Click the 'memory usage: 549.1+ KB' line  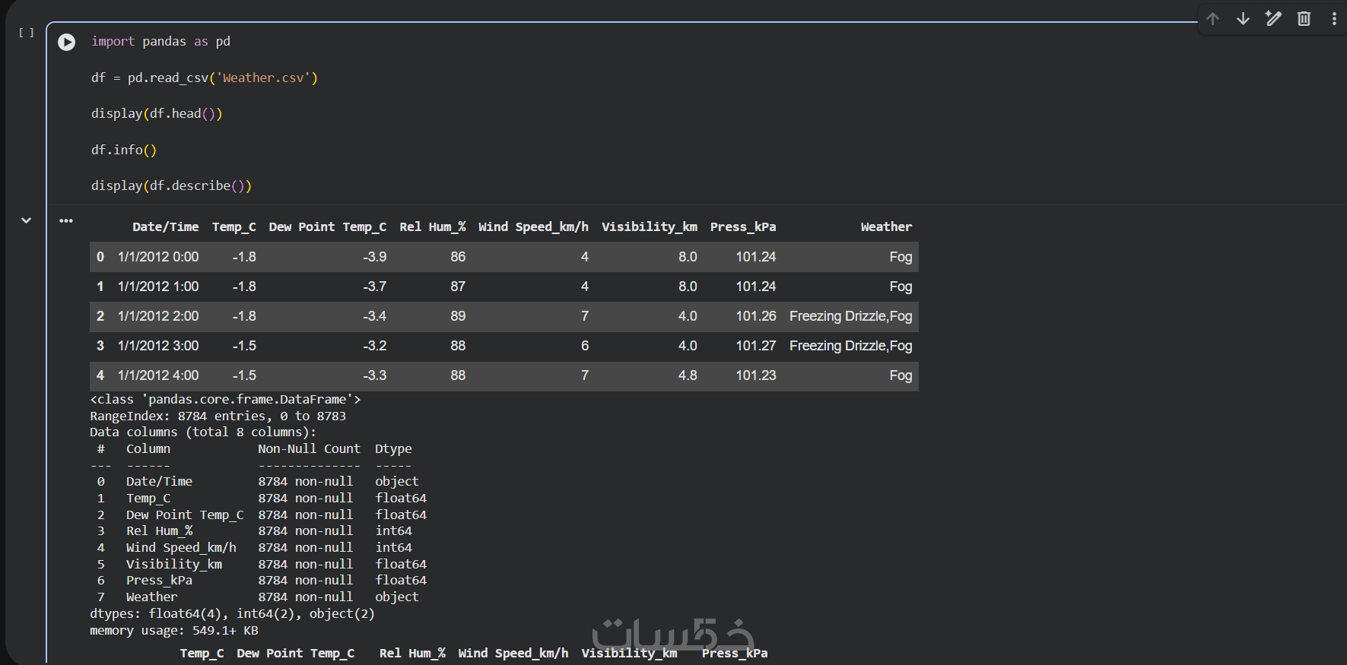pyautogui.click(x=174, y=631)
